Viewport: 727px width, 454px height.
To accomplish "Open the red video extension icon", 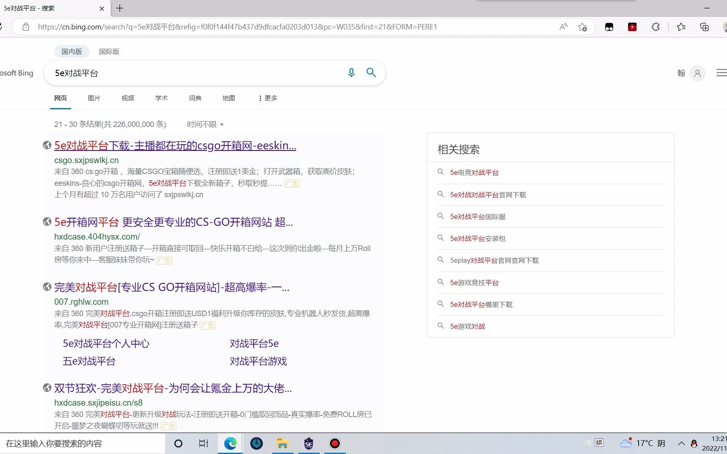I will (632, 27).
